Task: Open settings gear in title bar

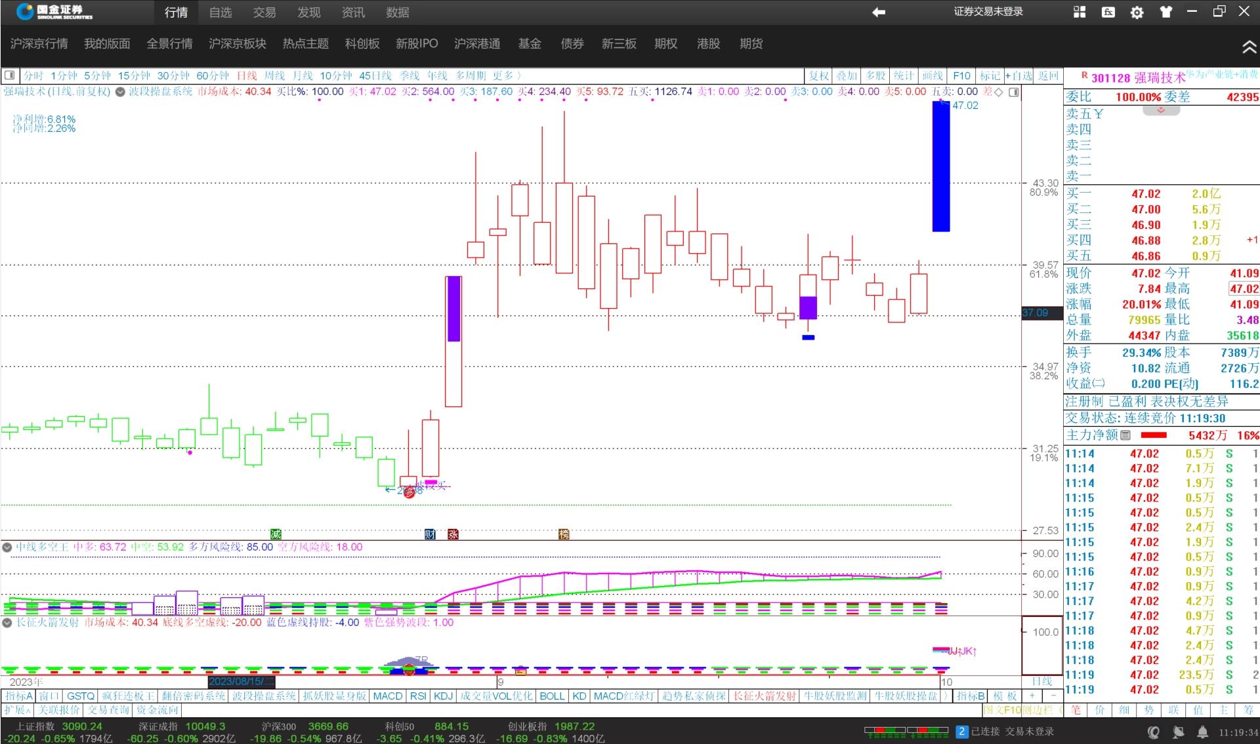Action: [x=1137, y=12]
